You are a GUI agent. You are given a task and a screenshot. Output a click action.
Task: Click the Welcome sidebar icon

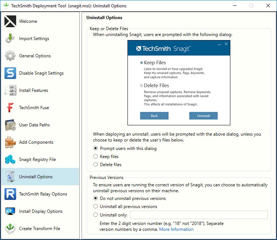[10, 21]
